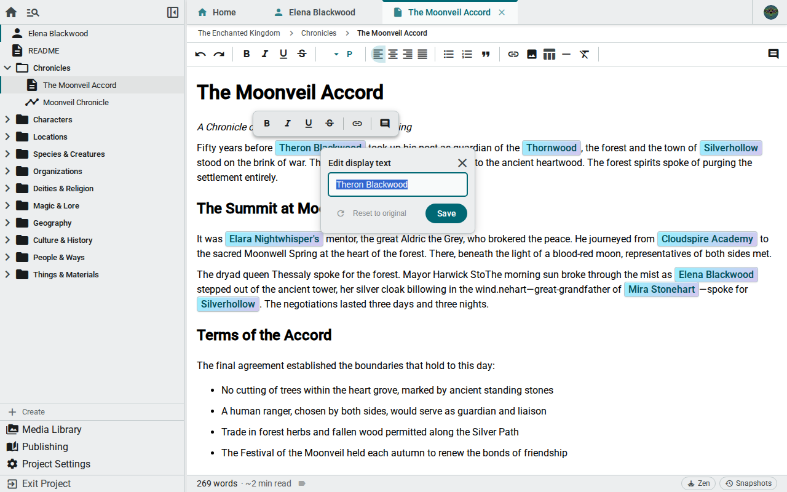Switch to the Elena Blackwood tab

315,12
